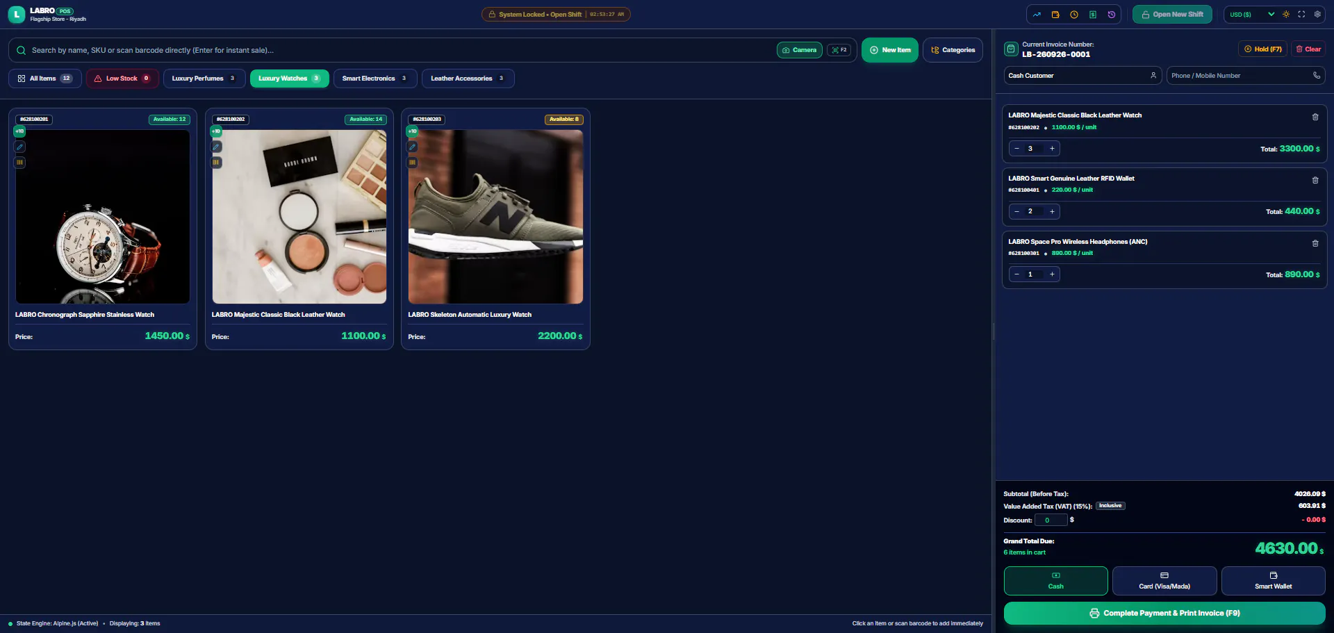Switch to Smart Electronics category
1334x633 pixels.
pyautogui.click(x=375, y=79)
